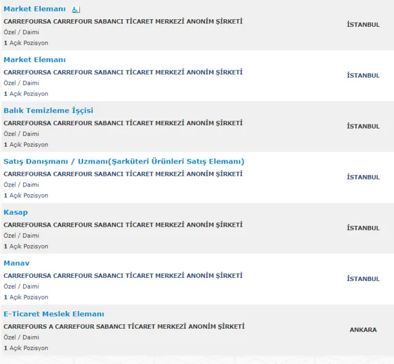
Task: Open Satış Danışmanı / Uzmanı job listing
Action: pyautogui.click(x=124, y=161)
